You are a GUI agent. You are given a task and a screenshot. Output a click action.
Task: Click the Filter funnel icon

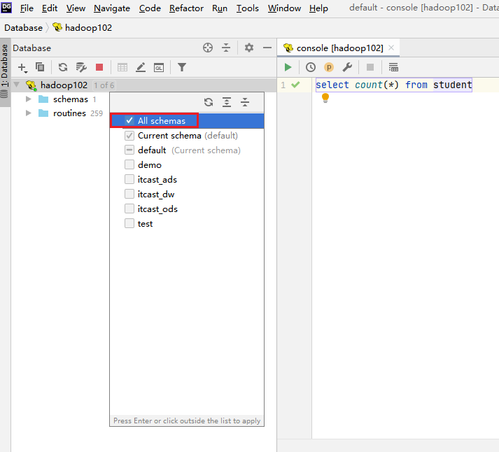182,67
